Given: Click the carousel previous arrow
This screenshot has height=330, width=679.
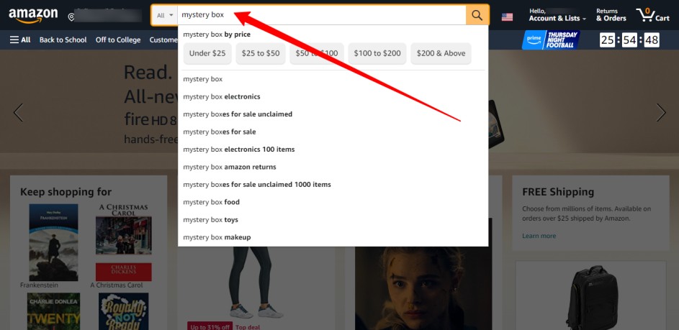Looking at the screenshot, I should [18, 112].
